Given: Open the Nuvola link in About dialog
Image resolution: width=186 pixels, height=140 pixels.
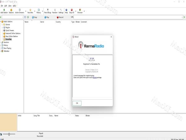Looking at the screenshot, I should [95, 77].
